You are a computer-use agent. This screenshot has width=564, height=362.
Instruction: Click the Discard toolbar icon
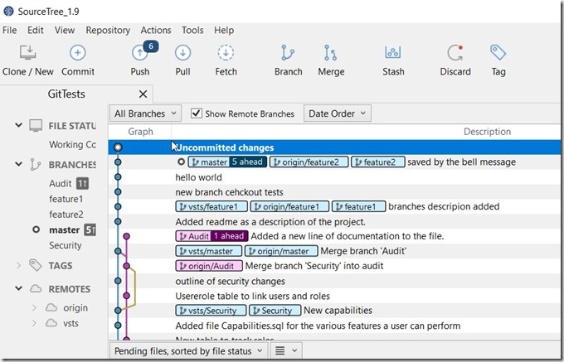[x=455, y=53]
